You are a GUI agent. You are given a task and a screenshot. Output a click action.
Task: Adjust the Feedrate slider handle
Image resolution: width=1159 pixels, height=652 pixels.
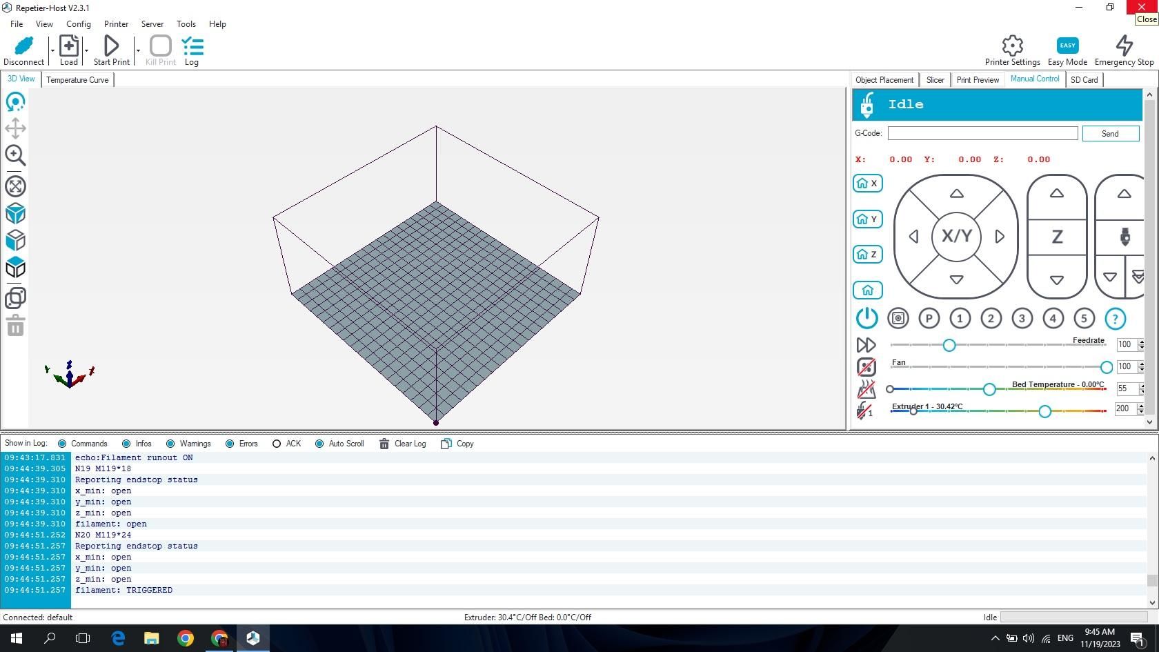(949, 345)
